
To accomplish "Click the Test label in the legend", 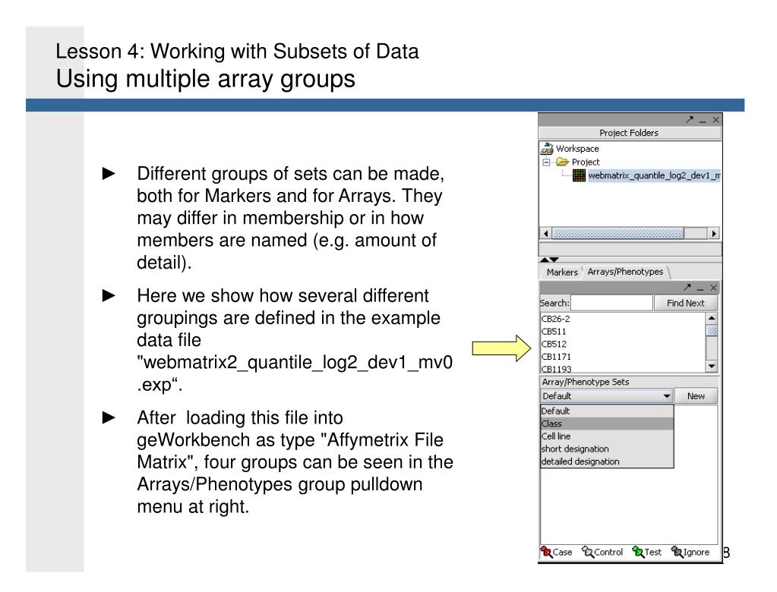I will 653,552.
